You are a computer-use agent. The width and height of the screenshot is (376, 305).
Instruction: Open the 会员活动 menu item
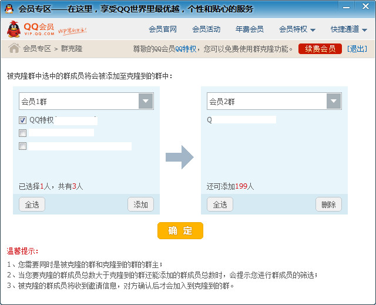pos(206,29)
